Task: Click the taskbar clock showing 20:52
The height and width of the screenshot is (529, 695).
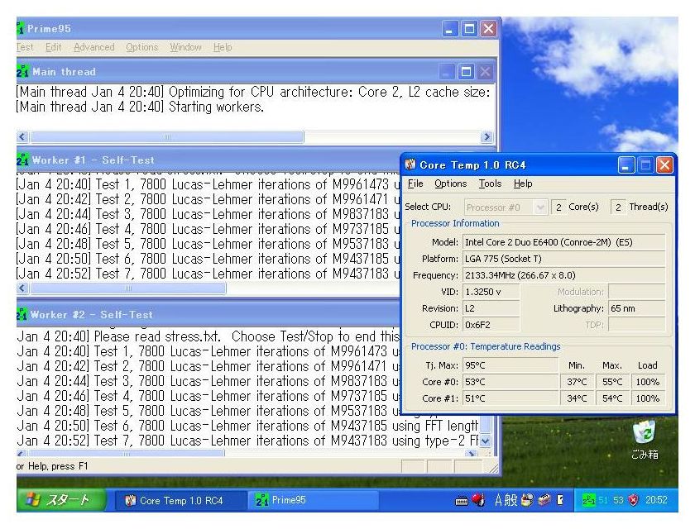Action: (656, 500)
